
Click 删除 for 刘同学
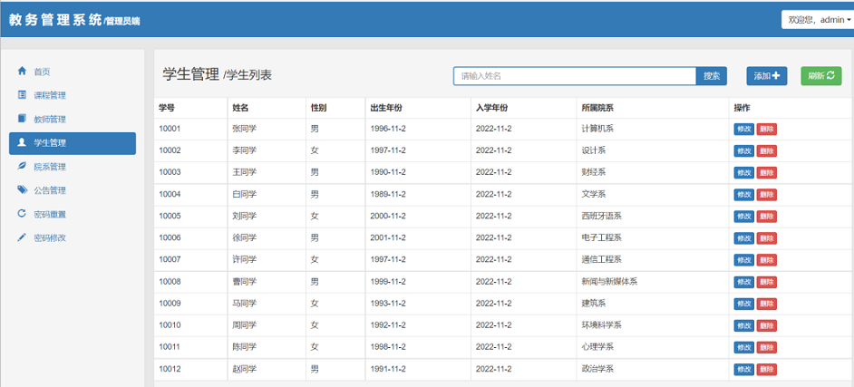[766, 216]
